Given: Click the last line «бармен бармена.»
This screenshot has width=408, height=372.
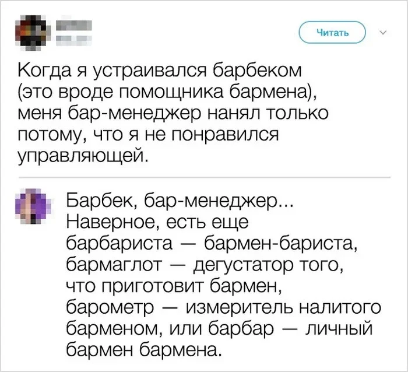Looking at the screenshot, I should 145,350.
